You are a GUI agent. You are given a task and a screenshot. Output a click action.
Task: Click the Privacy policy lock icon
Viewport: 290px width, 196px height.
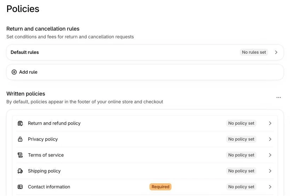point(20,139)
